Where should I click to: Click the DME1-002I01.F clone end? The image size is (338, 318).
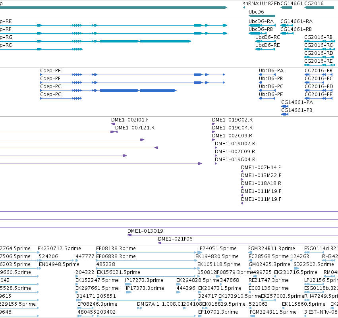pos(113,124)
